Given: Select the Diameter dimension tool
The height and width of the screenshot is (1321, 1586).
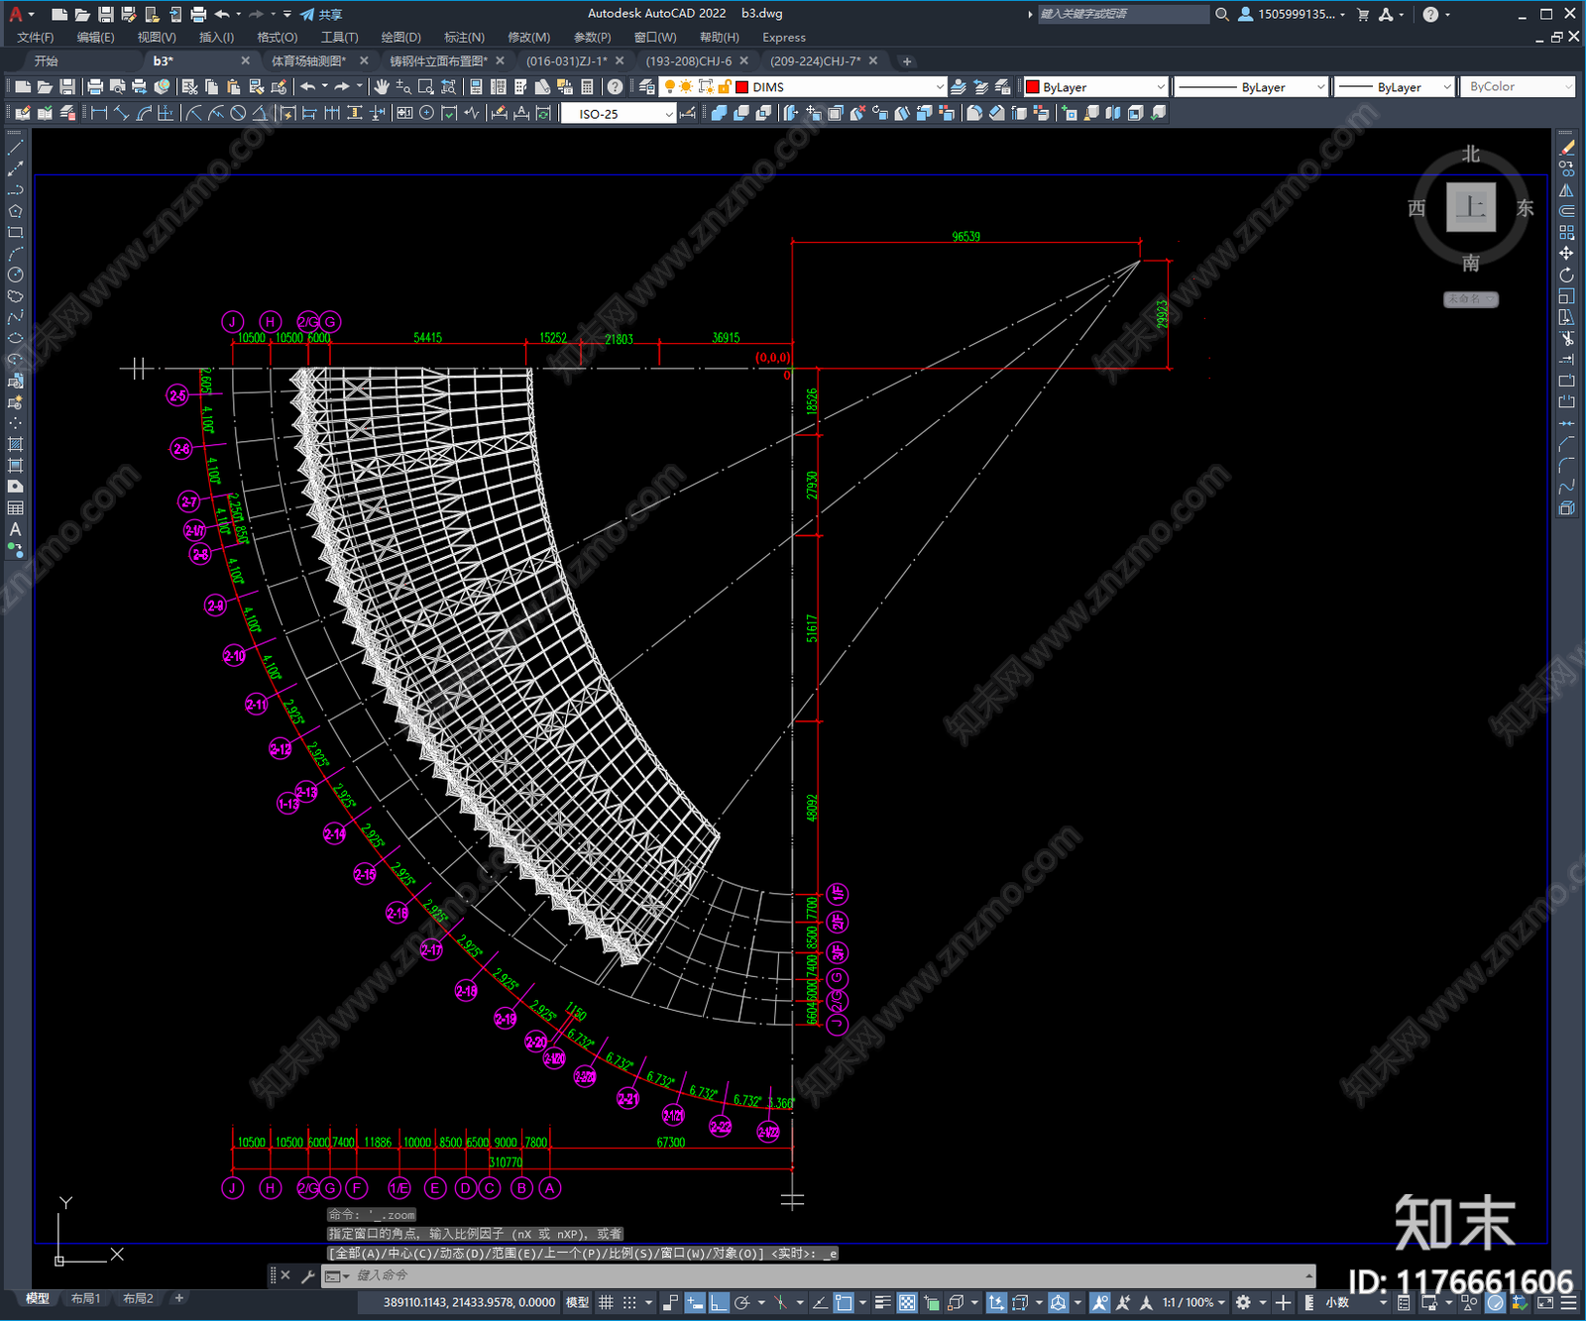Looking at the screenshot, I should click(x=238, y=113).
